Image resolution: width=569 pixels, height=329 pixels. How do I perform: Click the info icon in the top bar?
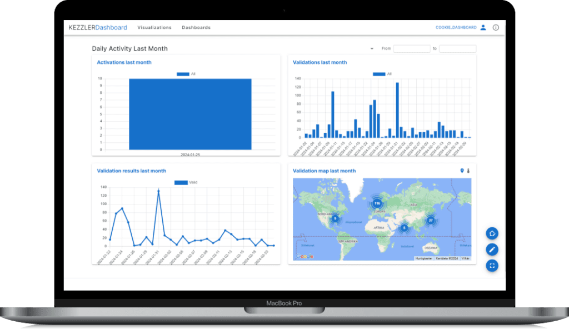click(496, 27)
